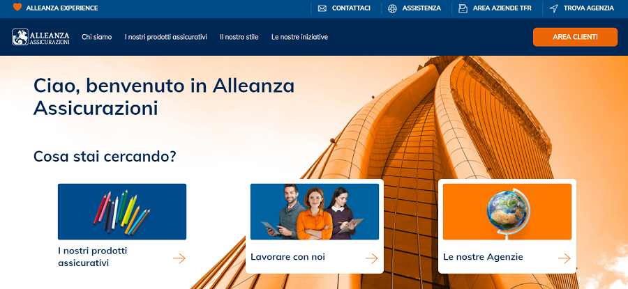Select the three people team image
The height and width of the screenshot is (289, 628).
[x=315, y=212]
